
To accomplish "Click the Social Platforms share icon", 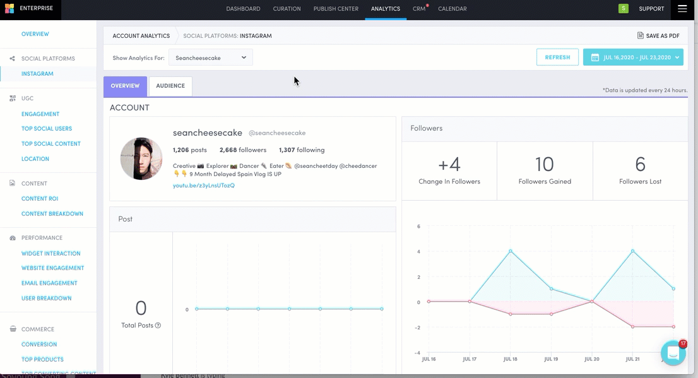I will (13, 59).
